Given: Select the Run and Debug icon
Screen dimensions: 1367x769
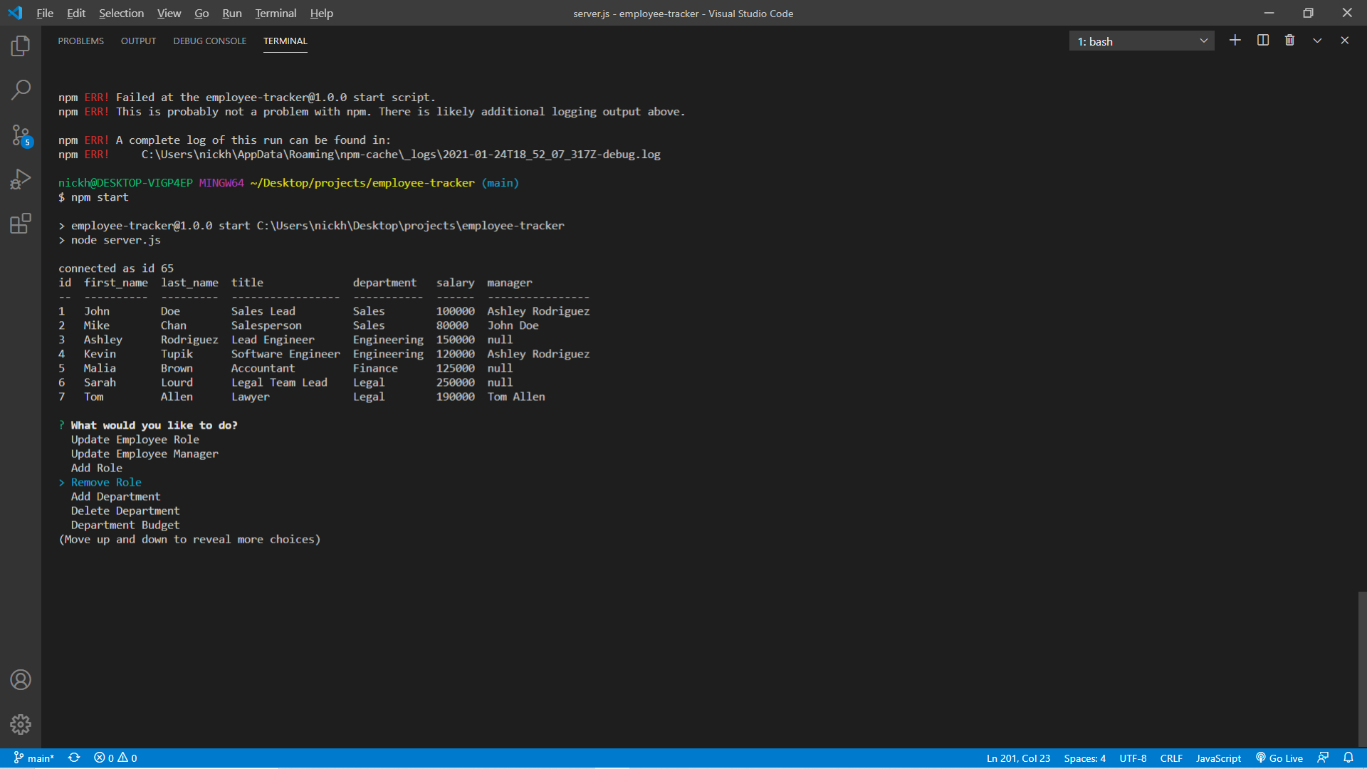Looking at the screenshot, I should coord(20,179).
